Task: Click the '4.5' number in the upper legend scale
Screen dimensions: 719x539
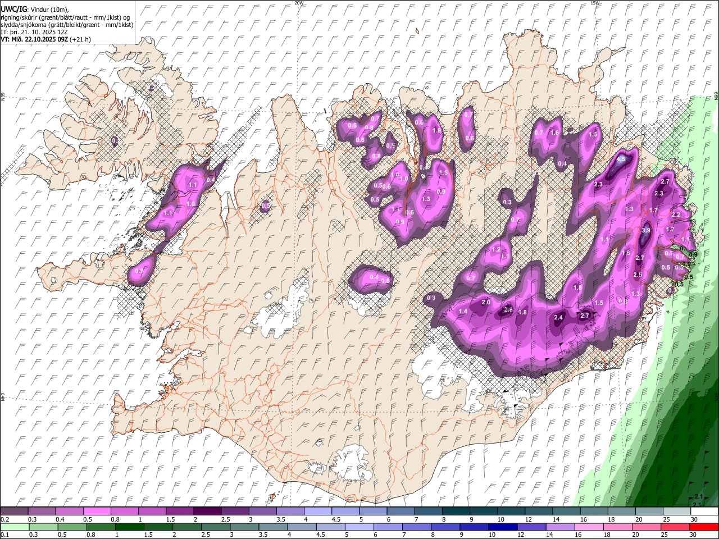Action: coord(336,519)
